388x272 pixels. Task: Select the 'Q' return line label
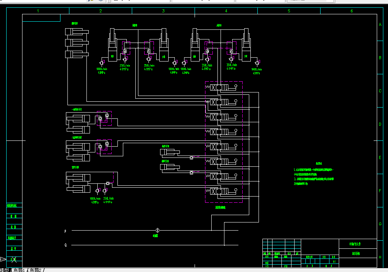click(66, 245)
